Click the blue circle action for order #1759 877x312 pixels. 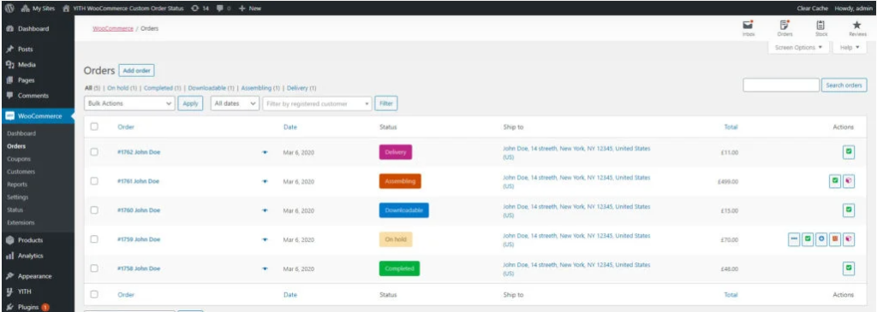click(821, 238)
